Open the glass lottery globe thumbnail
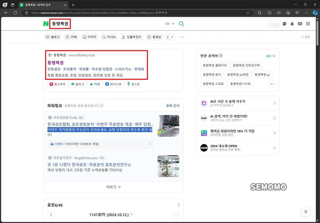This screenshot has width=320, height=223. point(168,166)
